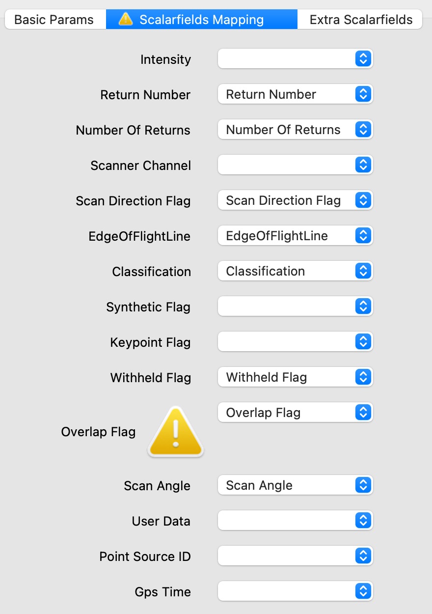Screen dimensions: 432x614
Task: Expand the EdgeOfFlightLine dropdown
Action: 295,236
